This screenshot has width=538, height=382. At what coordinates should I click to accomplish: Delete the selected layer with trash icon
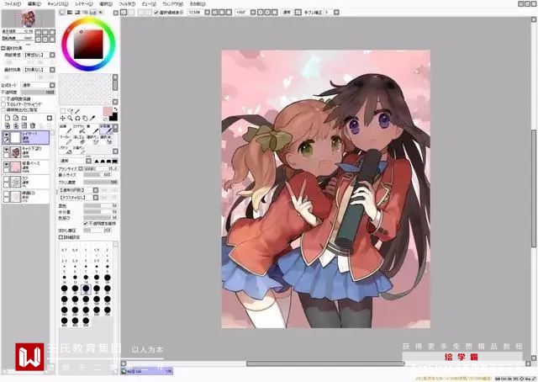33,125
